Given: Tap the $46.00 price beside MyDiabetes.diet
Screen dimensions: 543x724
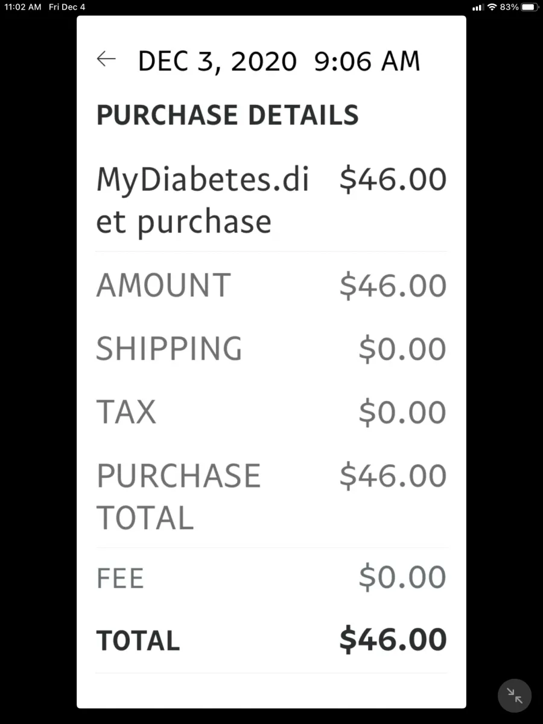Looking at the screenshot, I should (393, 180).
